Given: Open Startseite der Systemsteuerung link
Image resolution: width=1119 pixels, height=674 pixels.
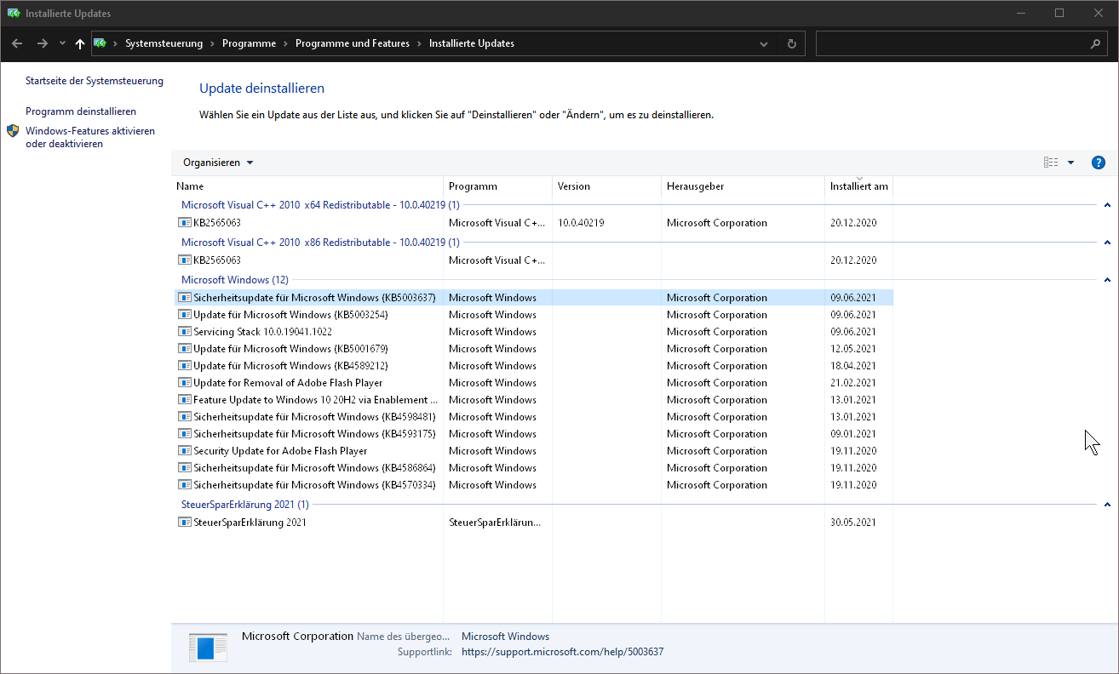Looking at the screenshot, I should click(x=95, y=81).
